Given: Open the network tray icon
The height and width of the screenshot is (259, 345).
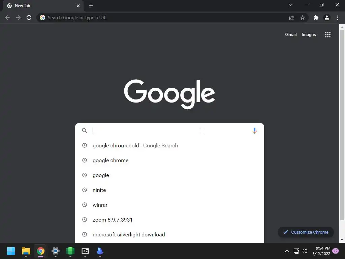Looking at the screenshot, I should [x=296, y=251].
